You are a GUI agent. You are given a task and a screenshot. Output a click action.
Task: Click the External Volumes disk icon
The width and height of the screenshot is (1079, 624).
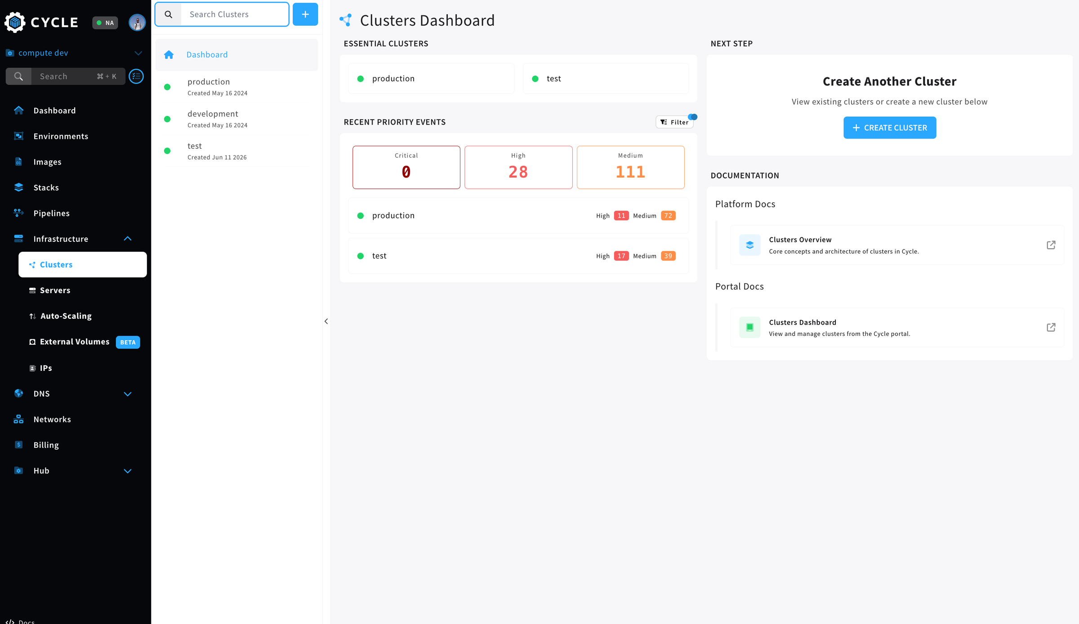(x=32, y=342)
